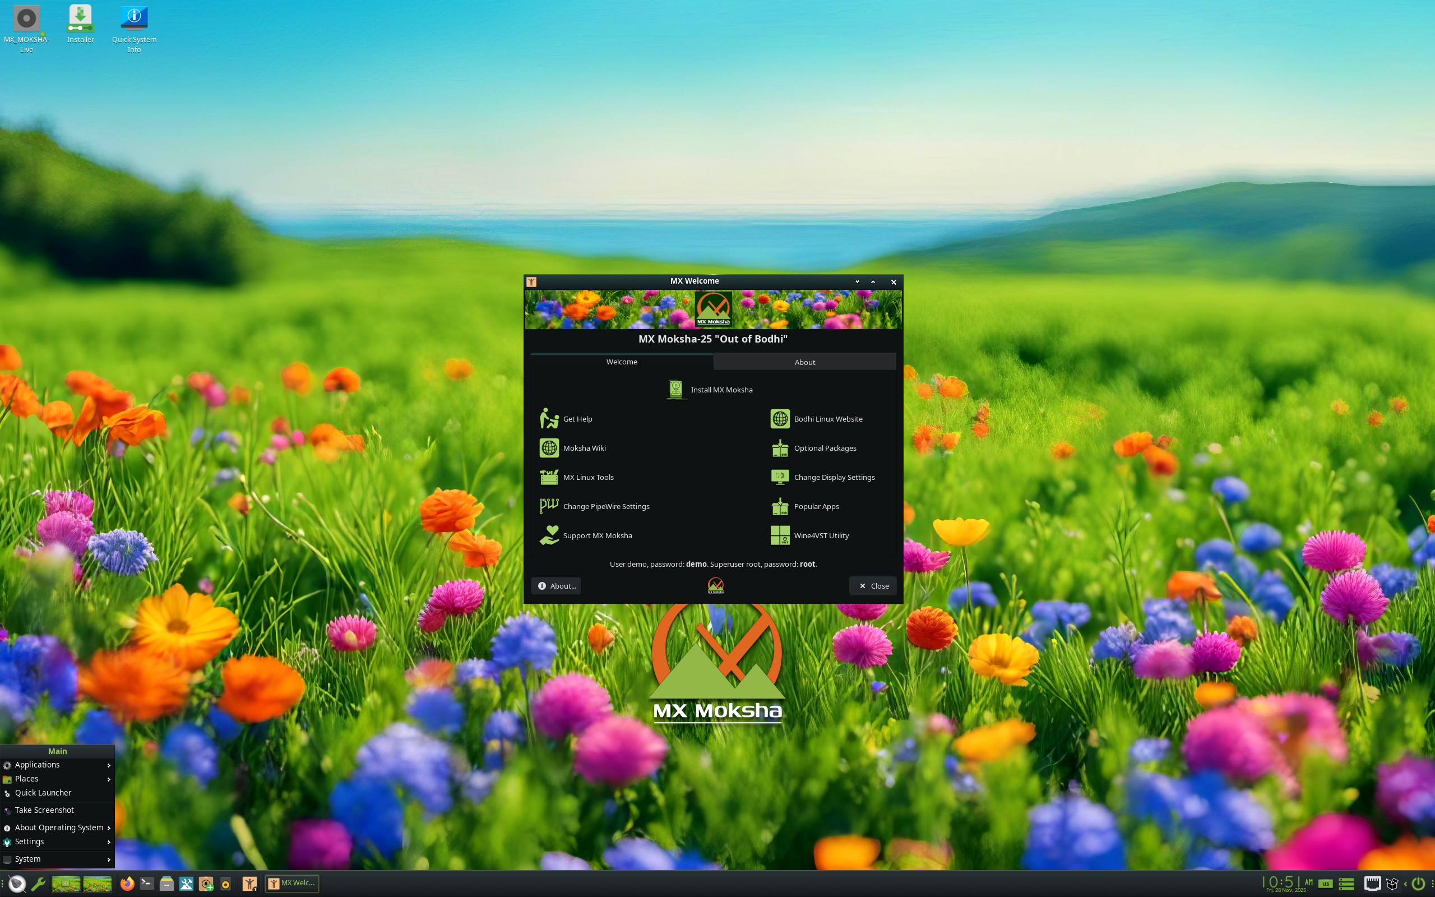Click the Close button in MX Welcome
1435x897 pixels.
pos(873,585)
